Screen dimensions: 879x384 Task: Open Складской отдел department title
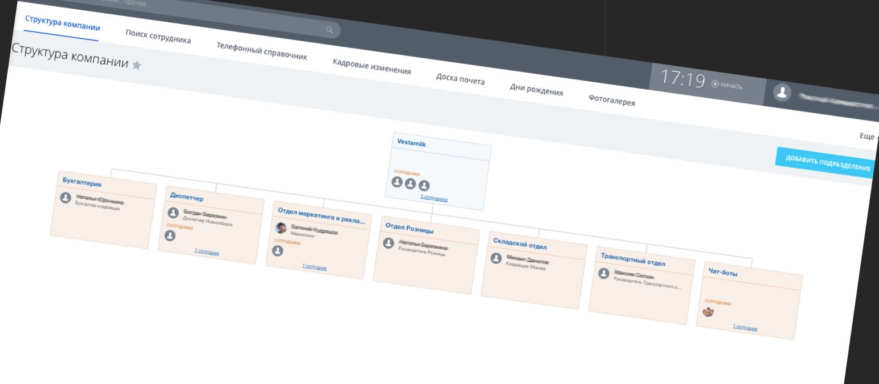(x=520, y=243)
